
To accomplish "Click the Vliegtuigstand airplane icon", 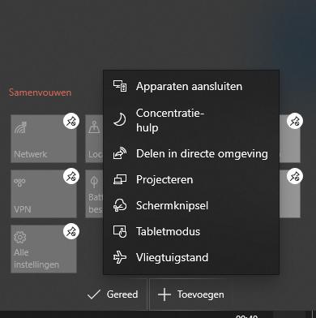I will 120,257.
